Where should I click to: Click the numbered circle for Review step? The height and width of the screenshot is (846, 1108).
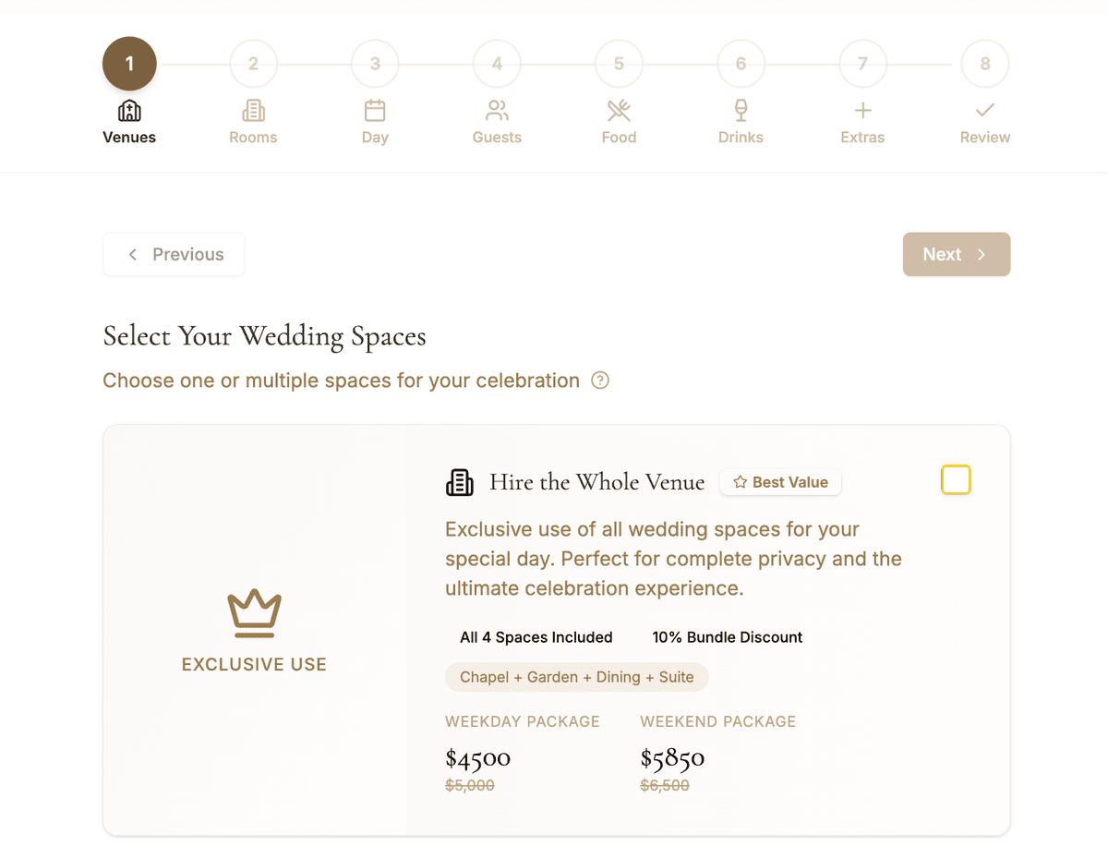click(984, 63)
